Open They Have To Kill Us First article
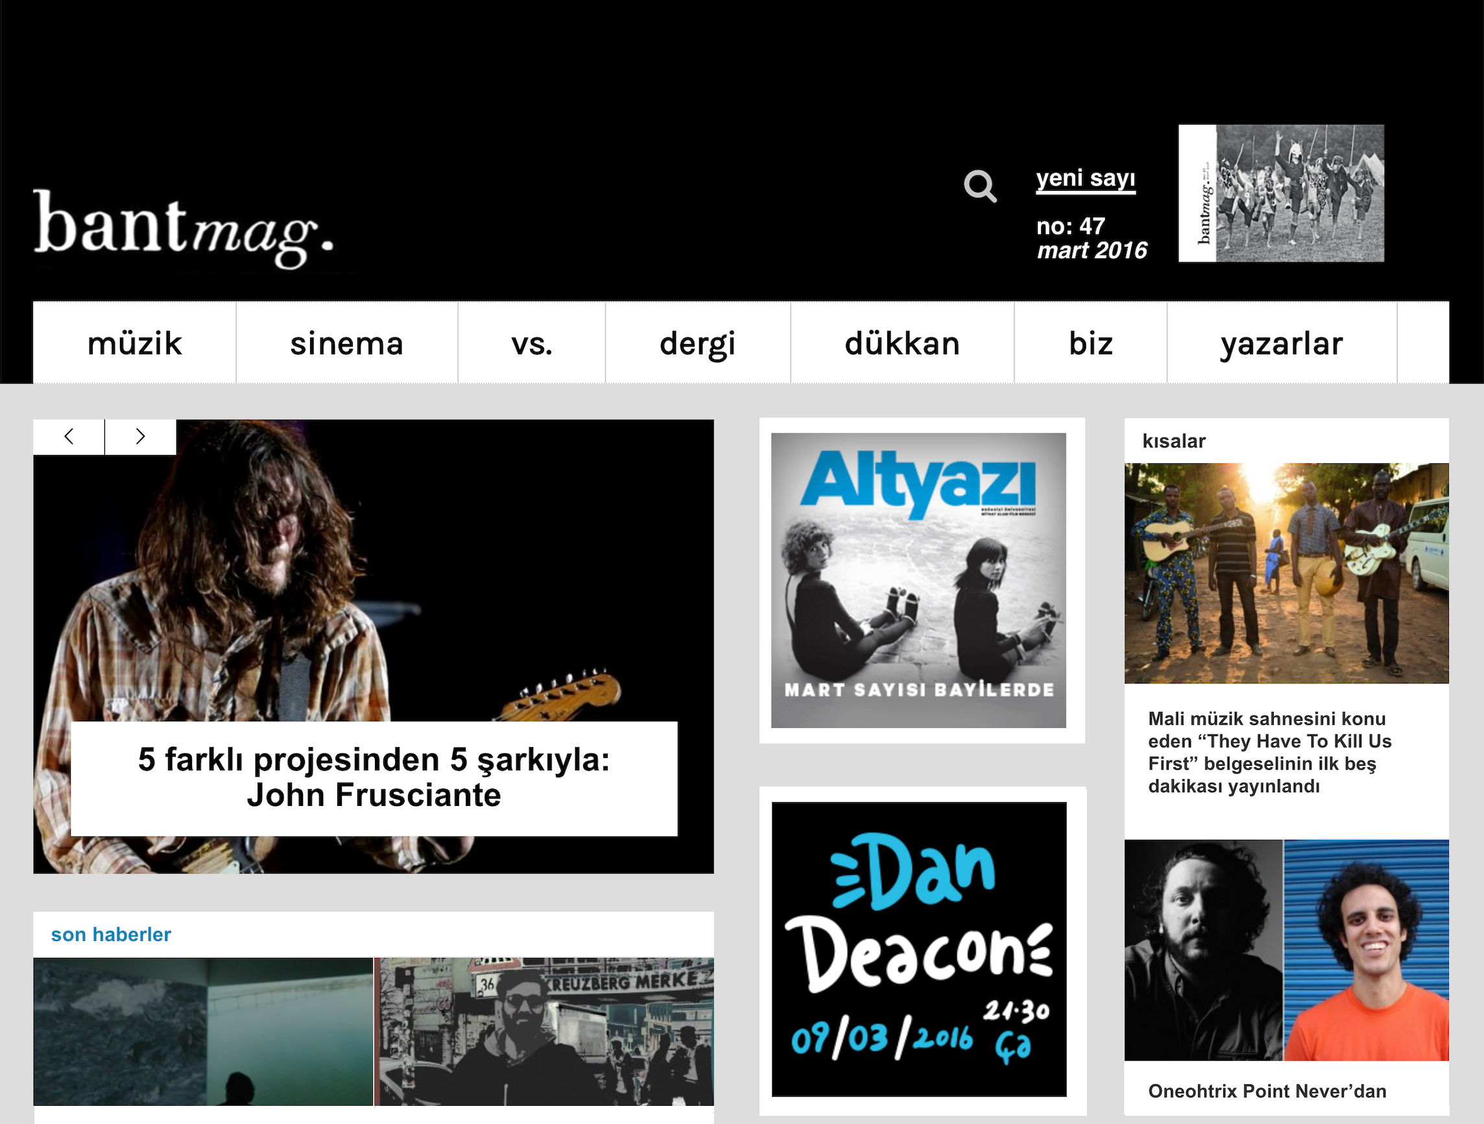Viewport: 1484px width, 1124px height. [x=1269, y=752]
